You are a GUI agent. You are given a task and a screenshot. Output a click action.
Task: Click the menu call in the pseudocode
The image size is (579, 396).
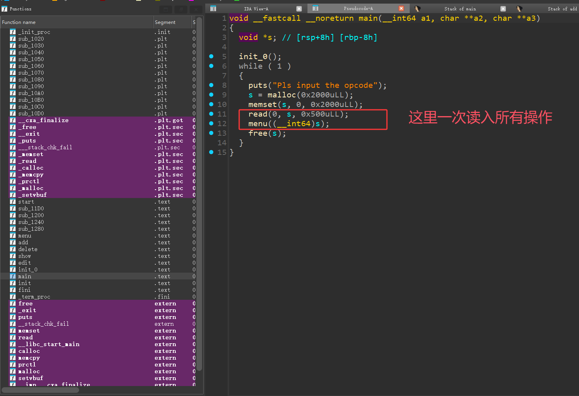pos(258,124)
